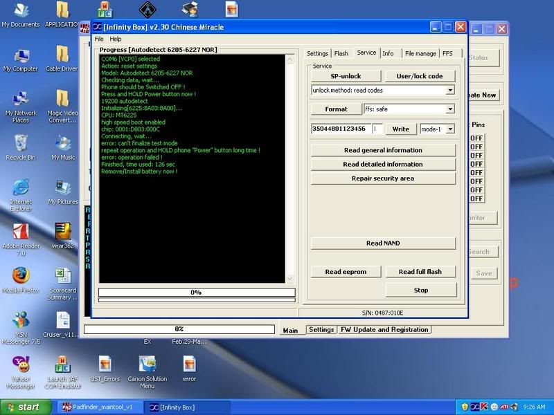The height and width of the screenshot is (415, 554).
Task: Open the Help menu in Infinity Box
Action: point(115,39)
